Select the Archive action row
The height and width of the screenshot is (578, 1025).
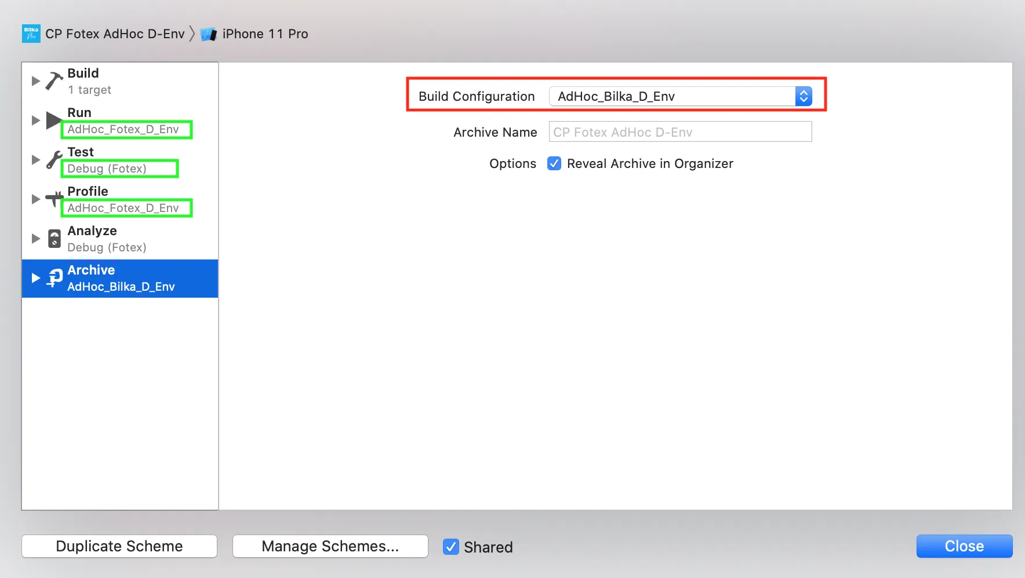120,279
